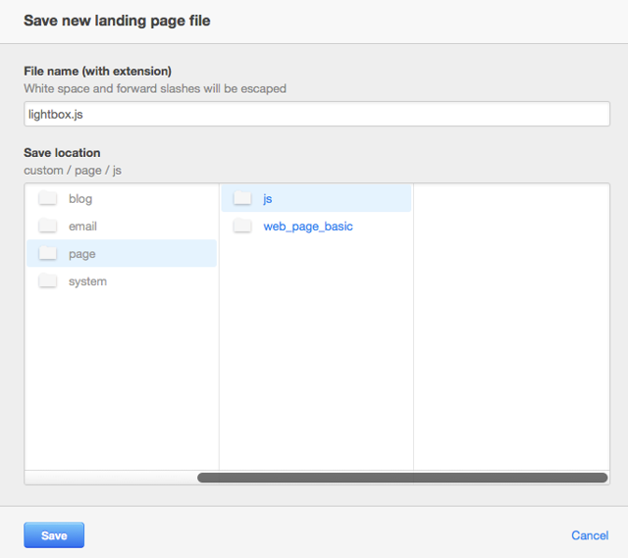Open the web_page_basic folder name
The height and width of the screenshot is (558, 628).
(308, 227)
